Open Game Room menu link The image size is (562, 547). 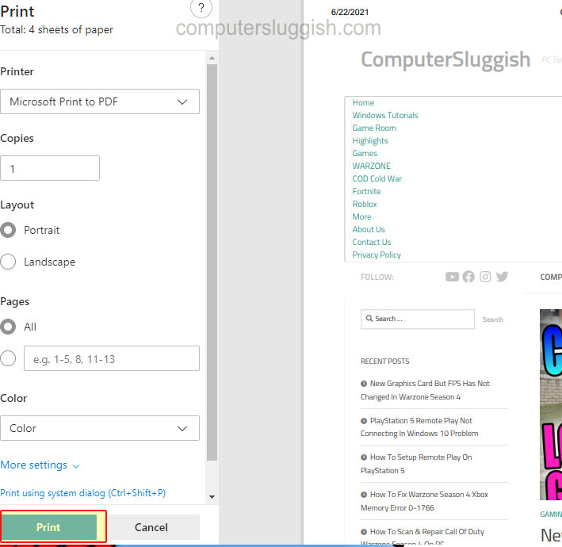(x=374, y=128)
